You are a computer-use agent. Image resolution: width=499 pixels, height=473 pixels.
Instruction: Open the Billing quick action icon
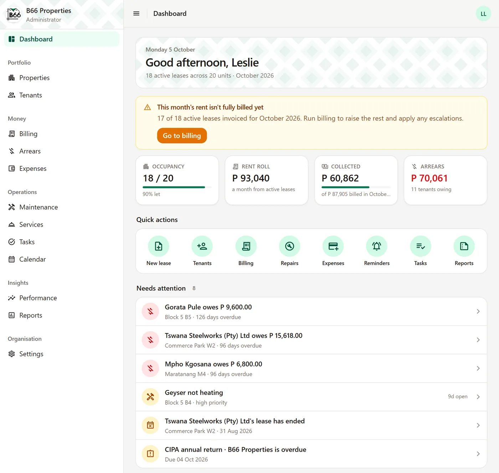[246, 246]
